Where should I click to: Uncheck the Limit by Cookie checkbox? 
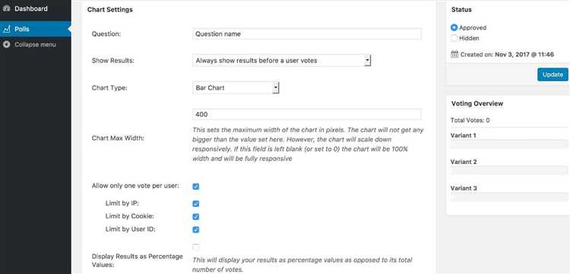tap(196, 216)
